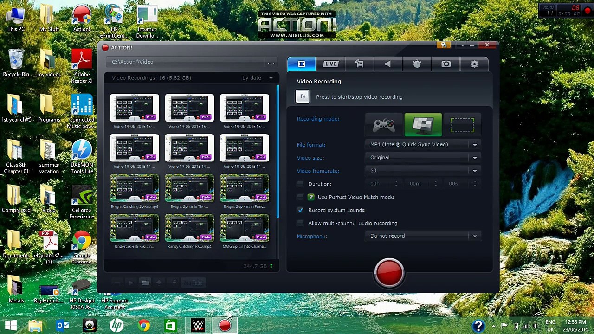Enable the Duration checkbox
Screen dimensions: 594x334
(300, 184)
